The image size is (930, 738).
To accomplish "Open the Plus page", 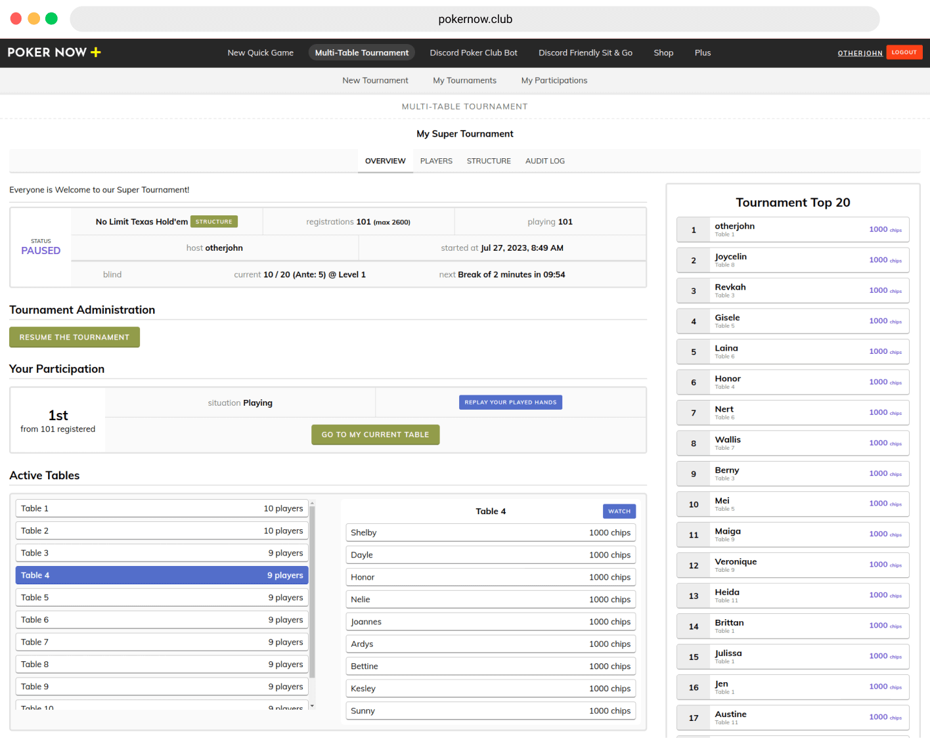I will (703, 53).
